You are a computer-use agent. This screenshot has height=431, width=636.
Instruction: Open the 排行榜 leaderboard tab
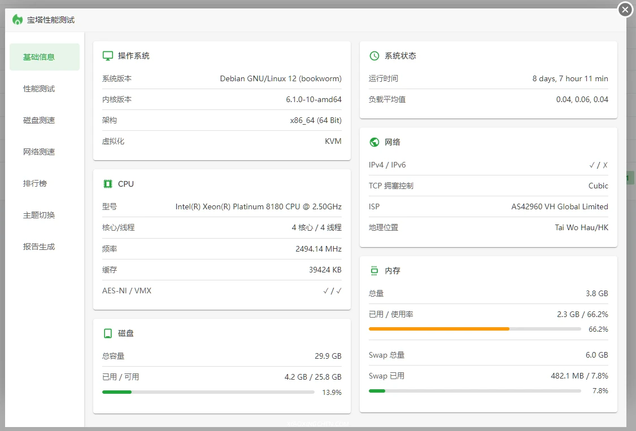(x=35, y=183)
